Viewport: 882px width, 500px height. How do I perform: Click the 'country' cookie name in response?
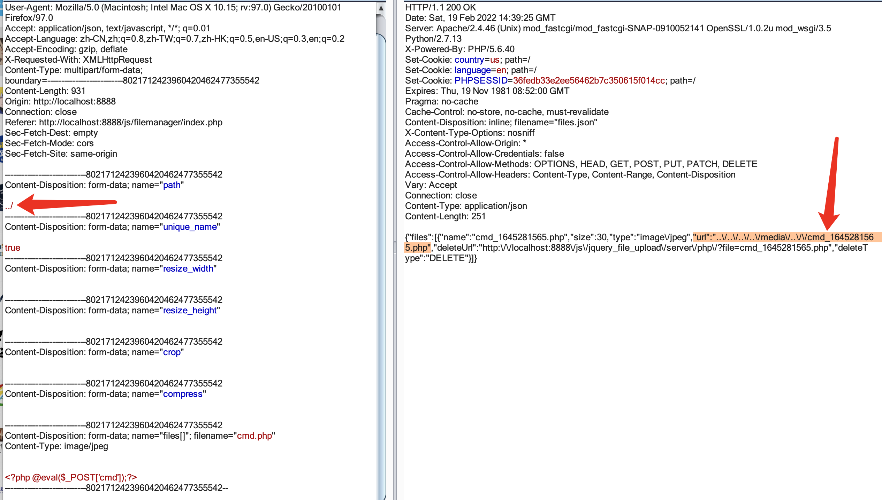tap(469, 60)
